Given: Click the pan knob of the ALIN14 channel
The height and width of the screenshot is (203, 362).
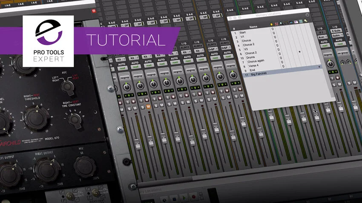Looking at the screenshot, I should click(x=206, y=78).
